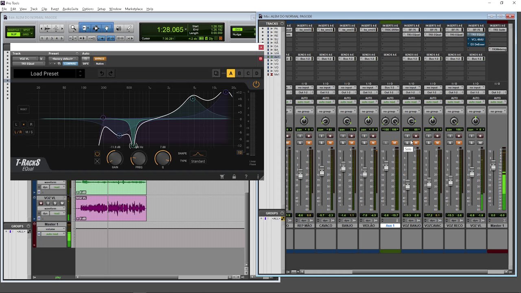This screenshot has width=521, height=293.
Task: Enable SHUFFLE edit mode
Action: point(13,30)
